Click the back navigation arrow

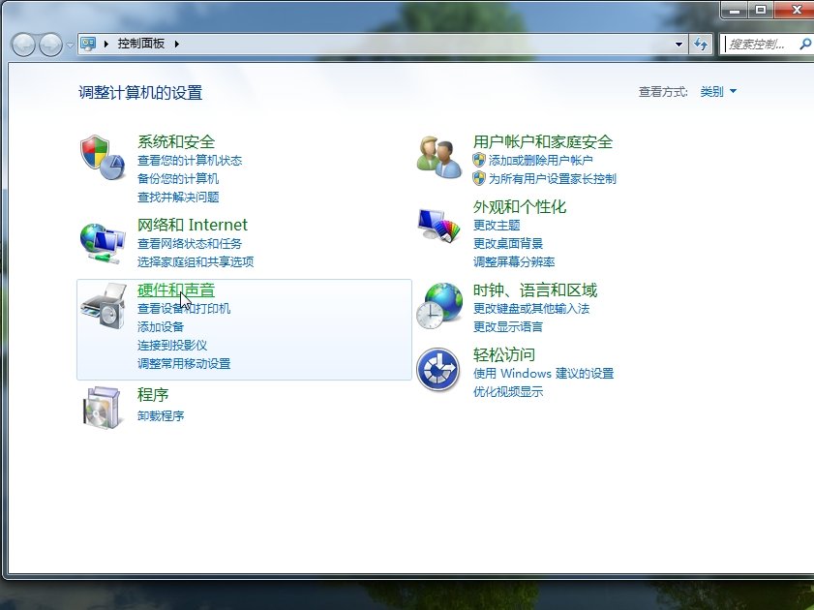pyautogui.click(x=22, y=44)
